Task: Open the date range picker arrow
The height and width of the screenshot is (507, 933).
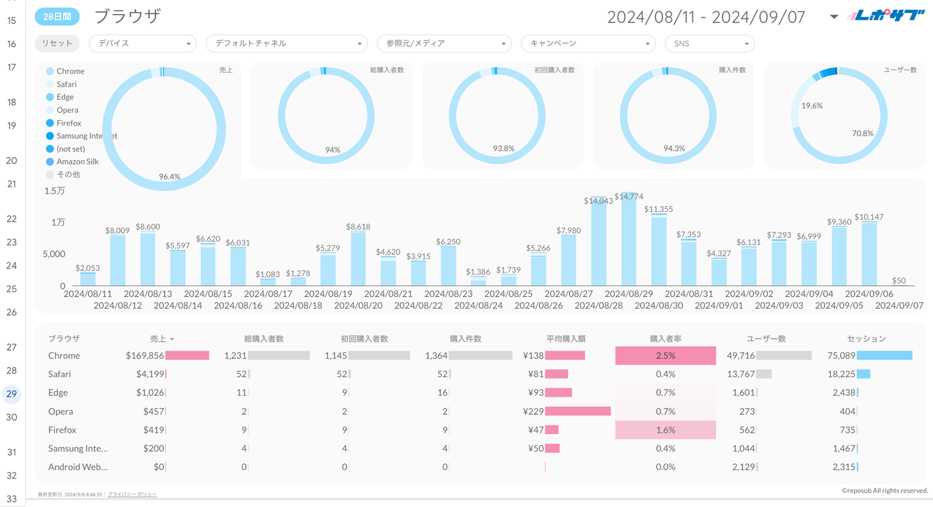Action: [x=834, y=17]
